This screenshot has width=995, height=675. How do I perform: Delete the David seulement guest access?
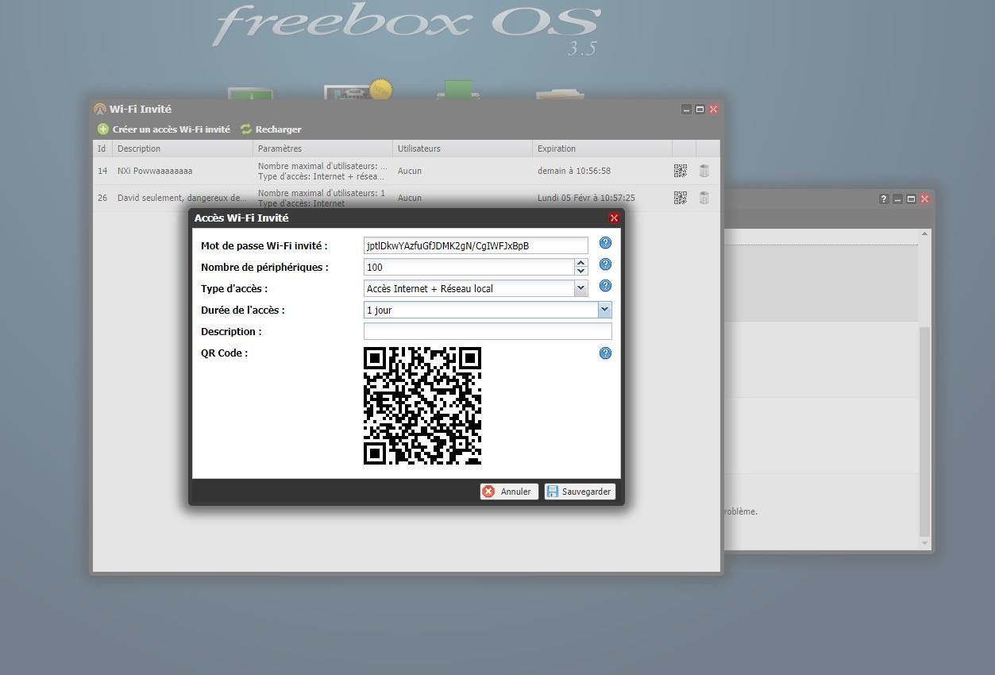pos(704,198)
